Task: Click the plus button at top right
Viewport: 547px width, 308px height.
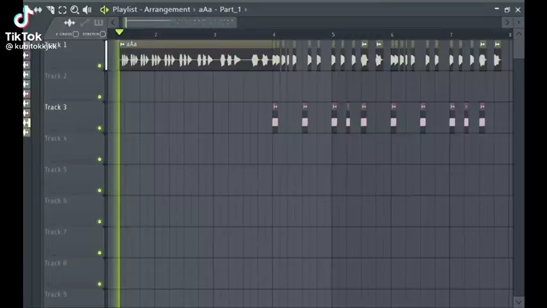Action: [518, 22]
